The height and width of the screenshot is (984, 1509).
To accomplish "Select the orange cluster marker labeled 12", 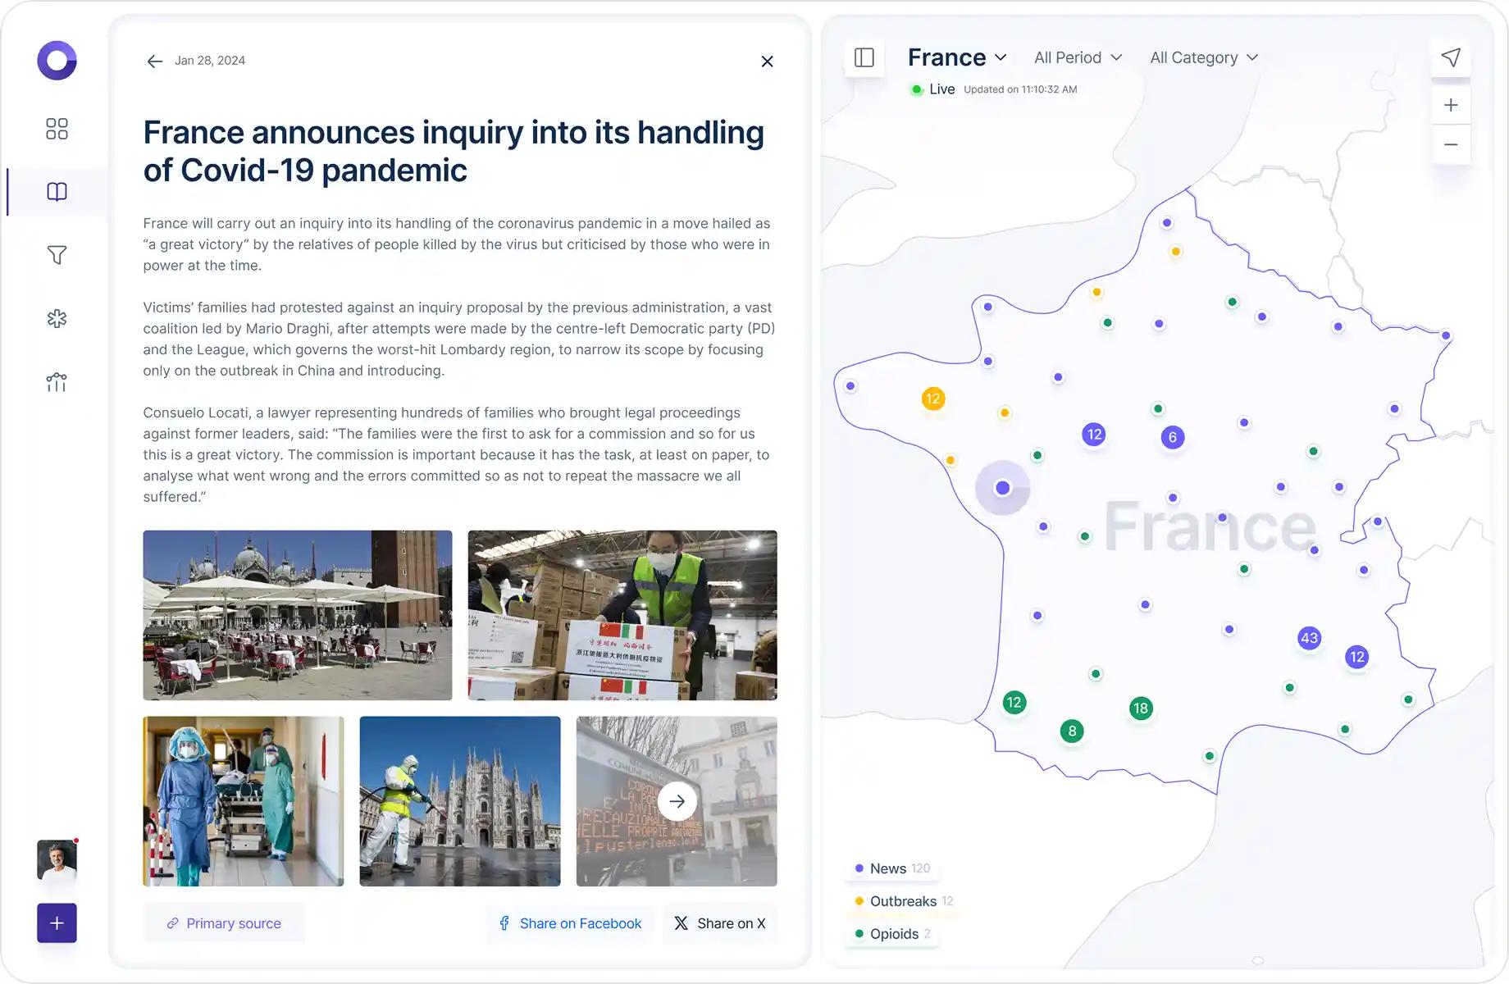I will tap(933, 399).
